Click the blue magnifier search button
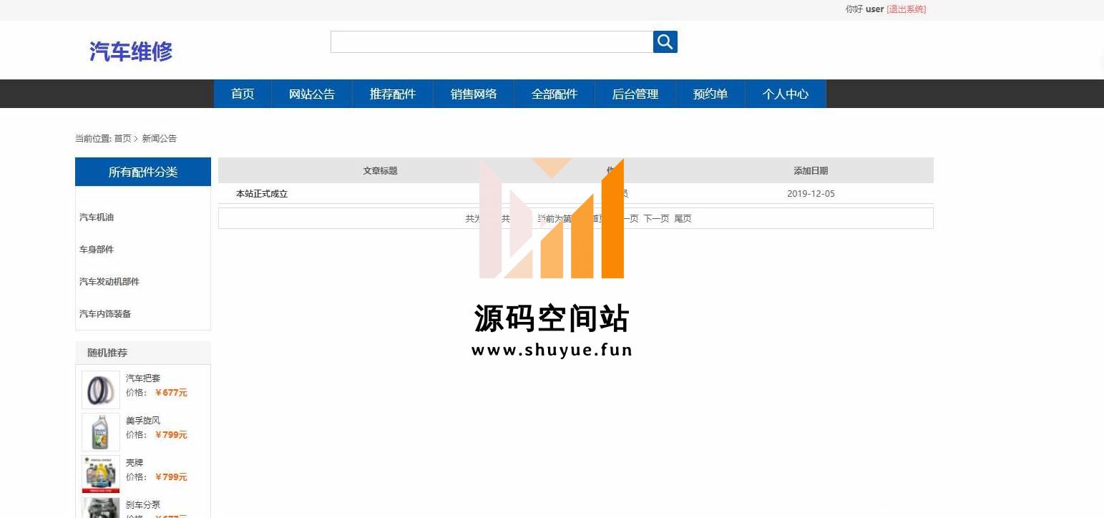This screenshot has width=1104, height=518. [x=665, y=41]
